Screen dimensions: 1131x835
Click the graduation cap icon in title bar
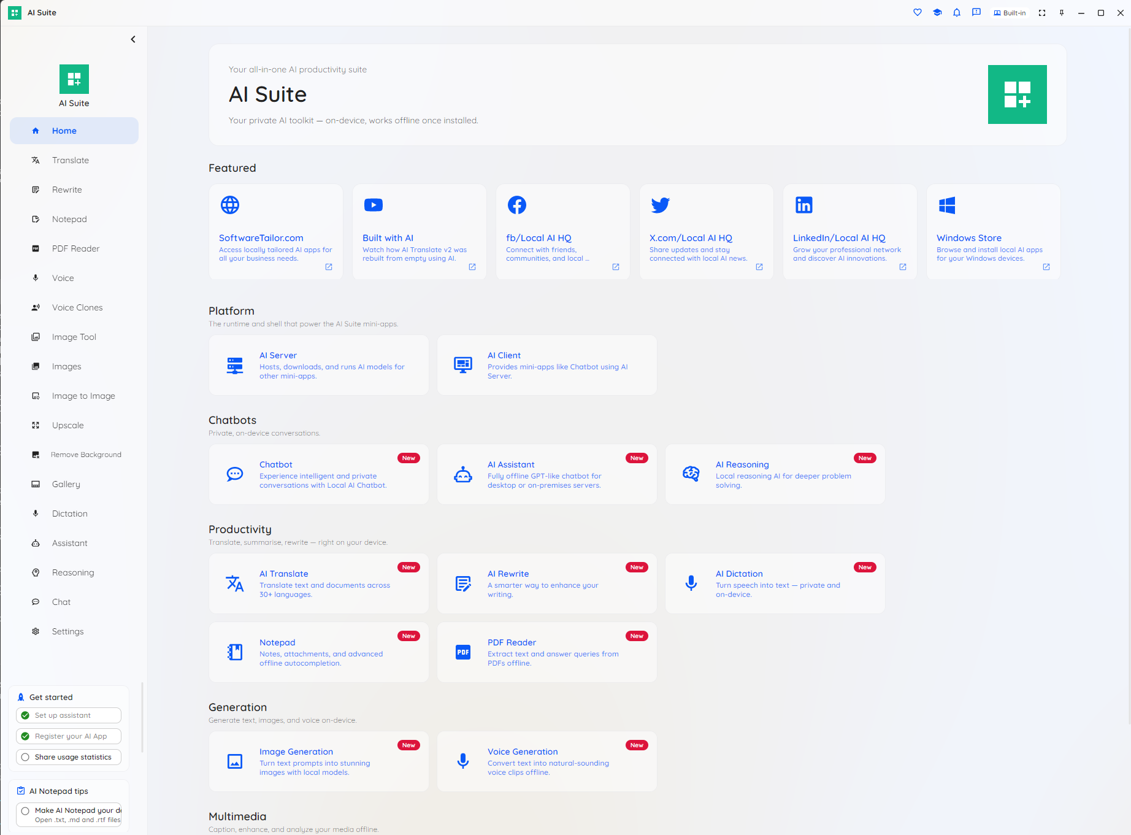(x=937, y=12)
